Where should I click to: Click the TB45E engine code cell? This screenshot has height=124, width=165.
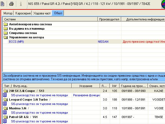159,117
